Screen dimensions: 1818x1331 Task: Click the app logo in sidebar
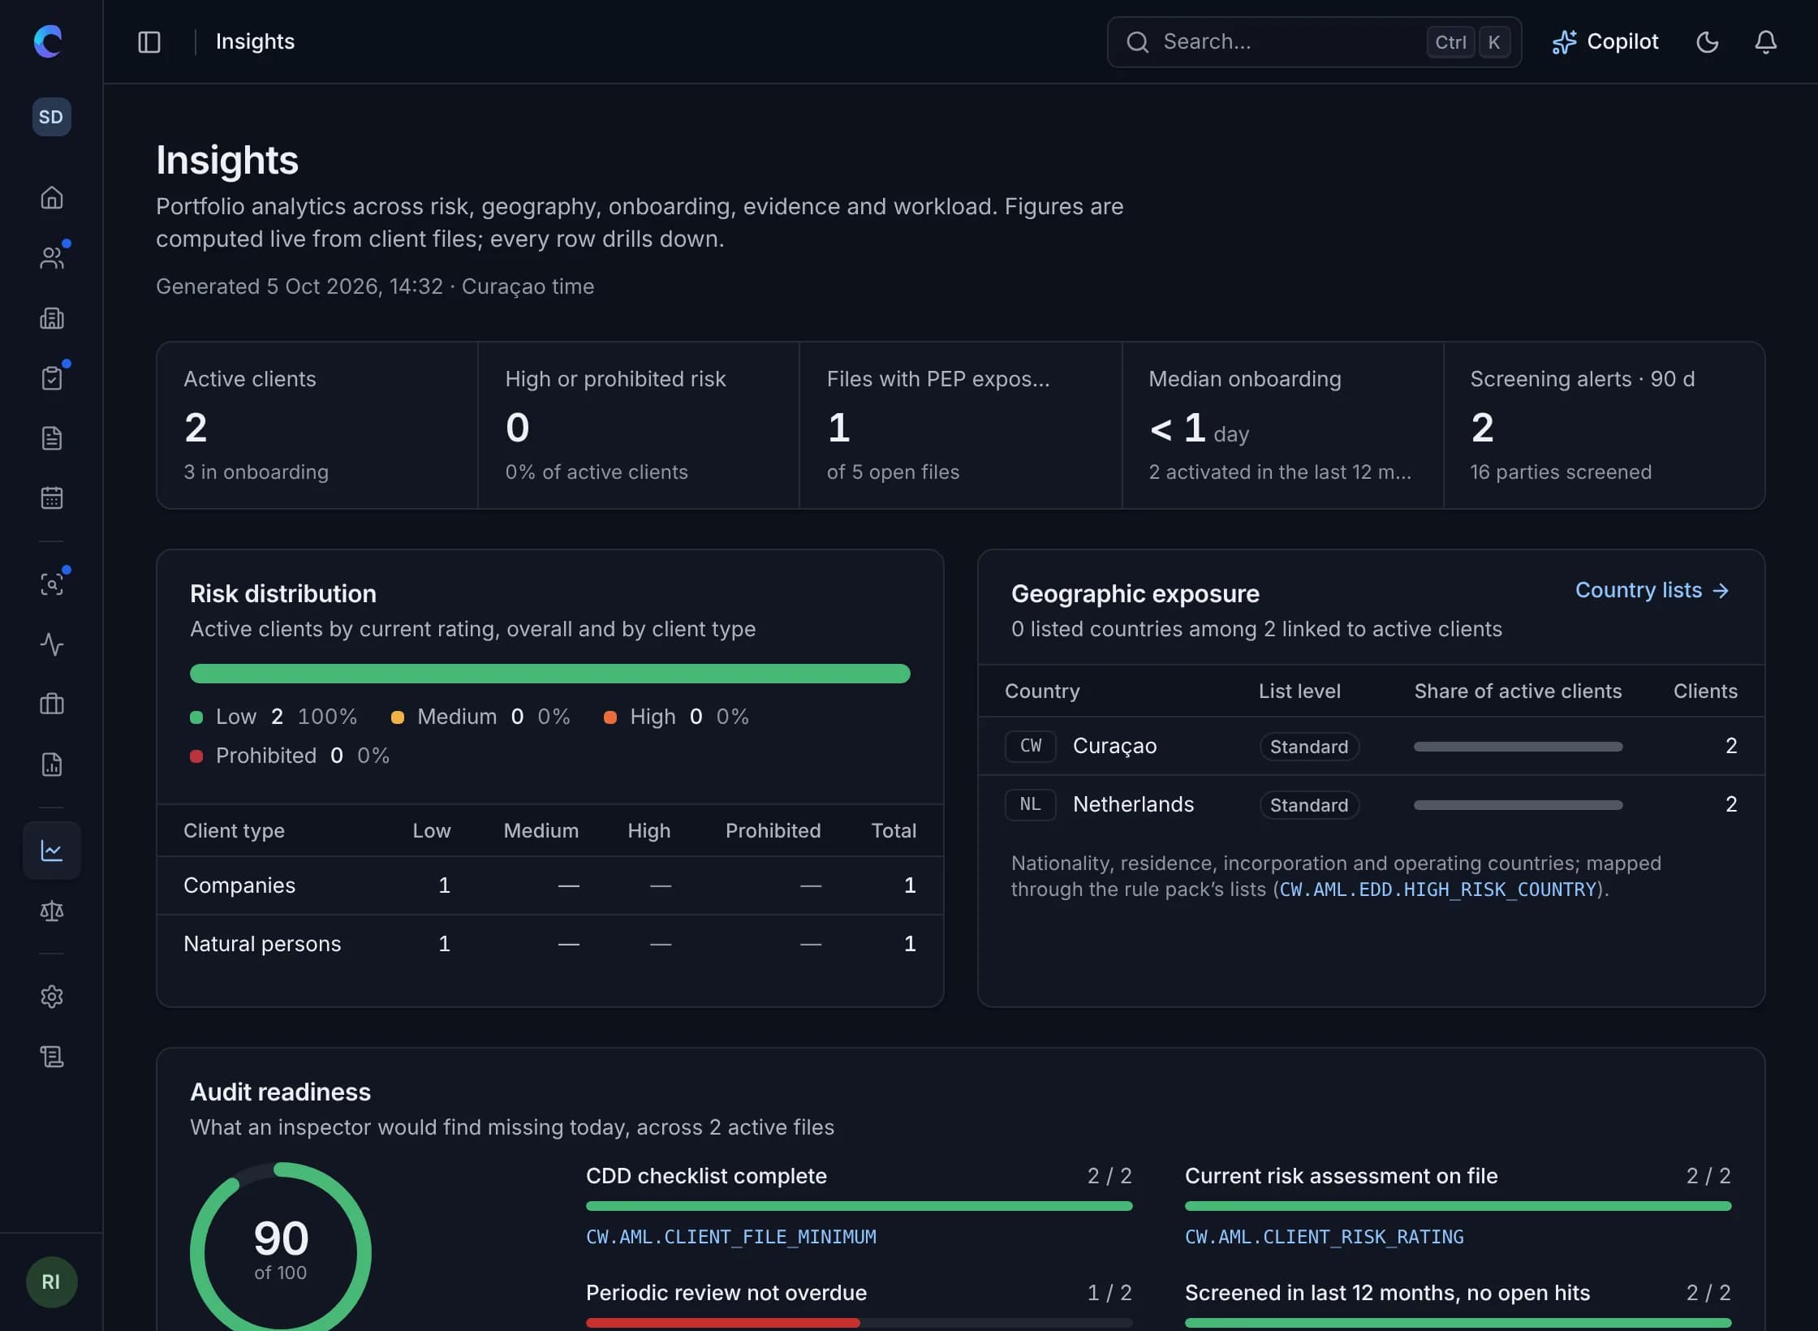[x=49, y=41]
